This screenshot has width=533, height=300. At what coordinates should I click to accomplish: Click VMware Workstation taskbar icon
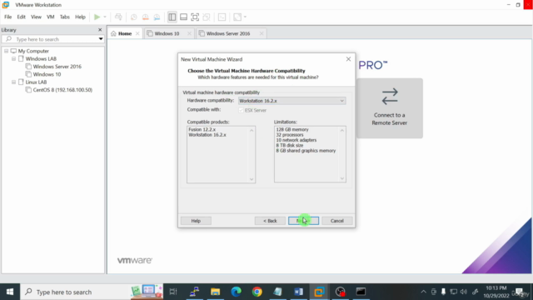point(319,292)
